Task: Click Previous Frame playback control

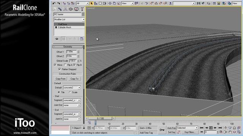Action: pyautogui.click(x=207, y=128)
